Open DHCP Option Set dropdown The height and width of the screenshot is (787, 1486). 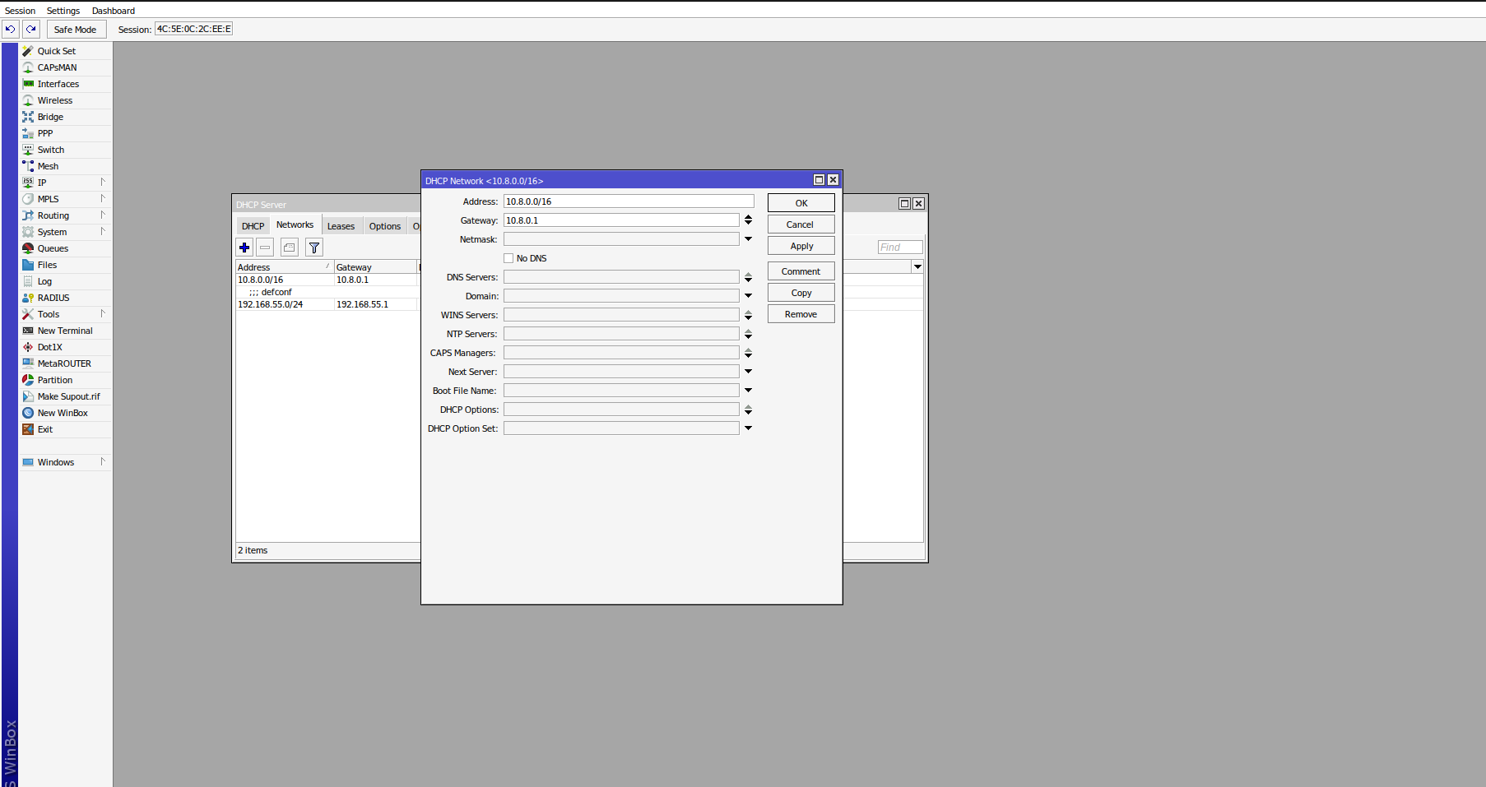pos(748,428)
